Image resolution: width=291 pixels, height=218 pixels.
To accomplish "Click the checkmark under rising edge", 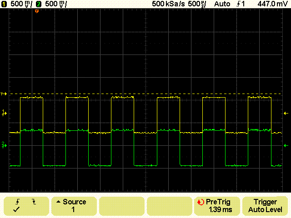I will coord(16,210).
